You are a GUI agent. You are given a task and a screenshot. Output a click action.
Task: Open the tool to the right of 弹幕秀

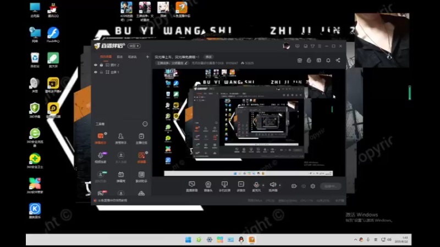pyautogui.click(x=141, y=176)
